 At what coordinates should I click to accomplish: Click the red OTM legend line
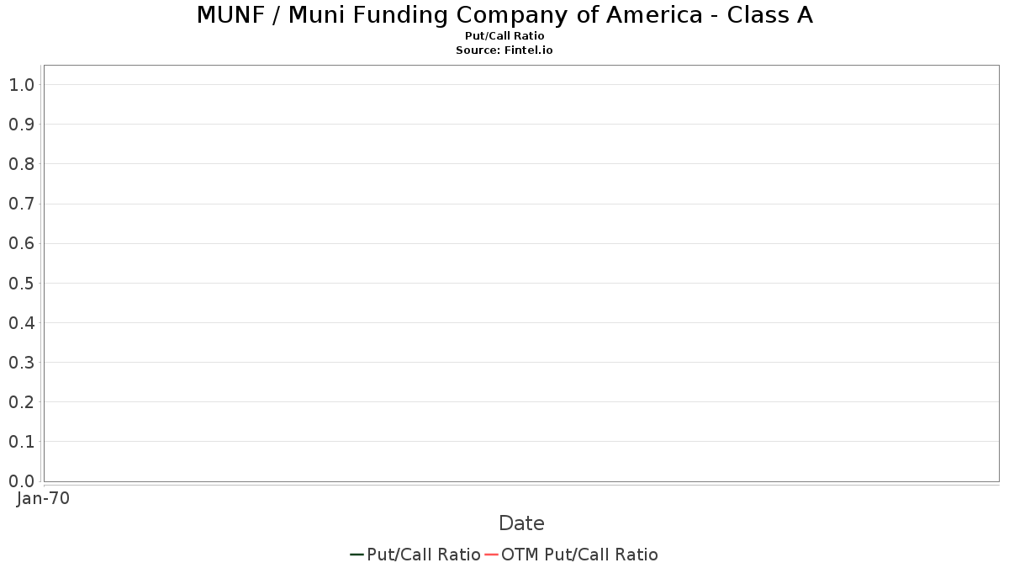492,555
